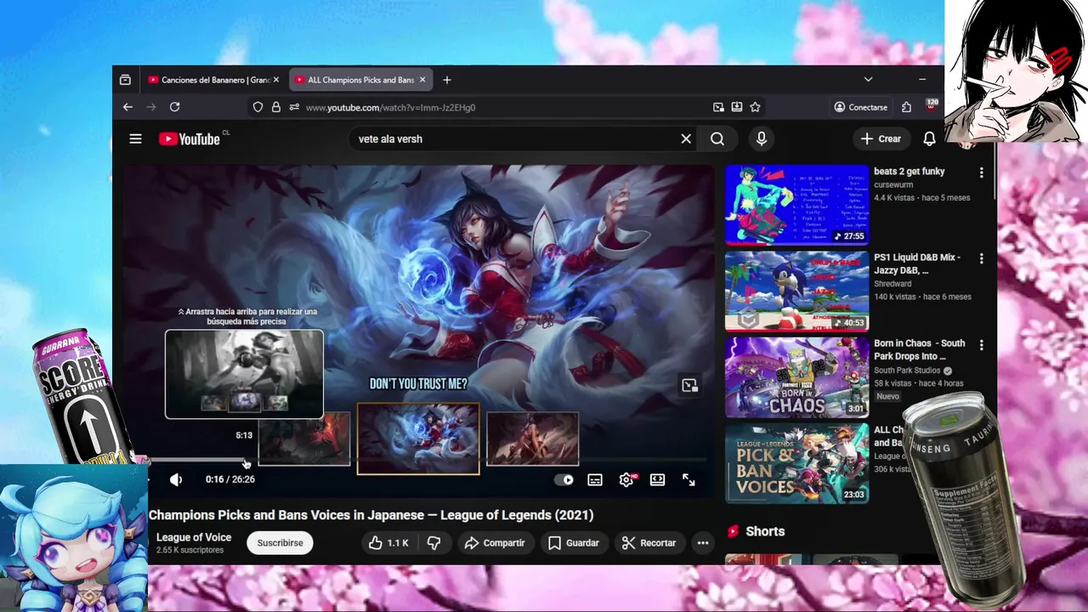Screen dimensions: 1088x612
Task: Open the beats 2 get funky thumbnail
Action: 796,205
